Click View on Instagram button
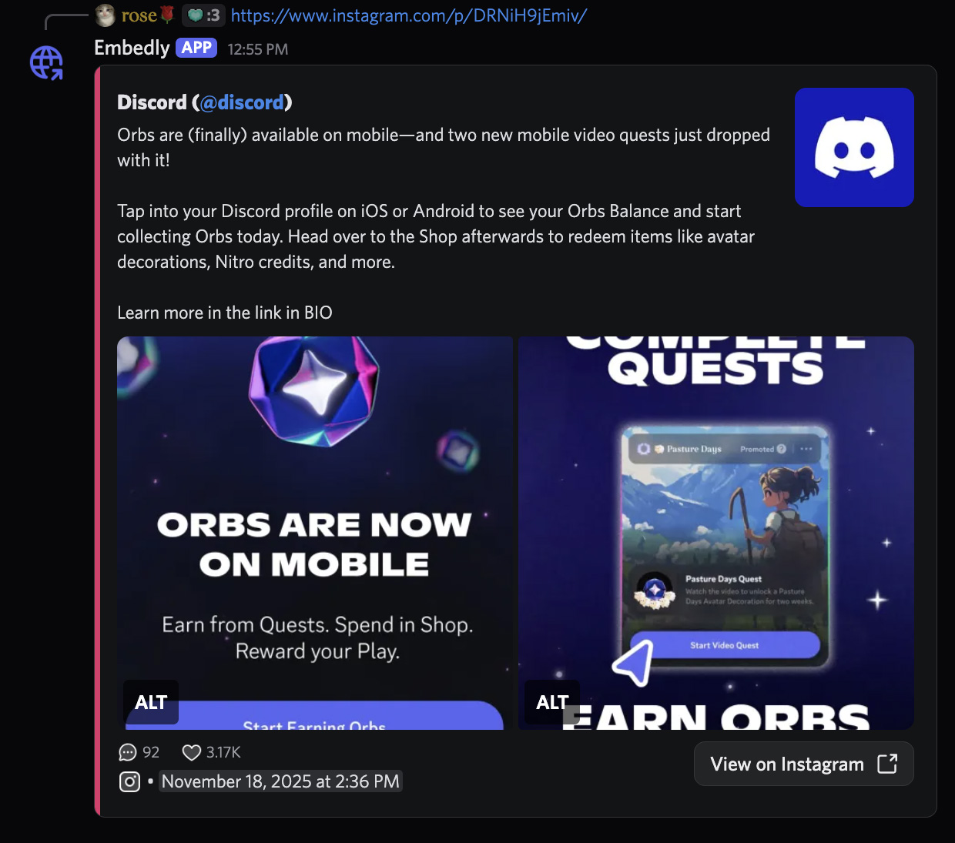 [803, 764]
